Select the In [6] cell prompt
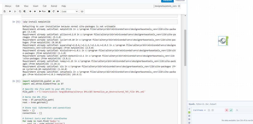The image size is (253, 124). pyautogui.click(x=17, y=81)
